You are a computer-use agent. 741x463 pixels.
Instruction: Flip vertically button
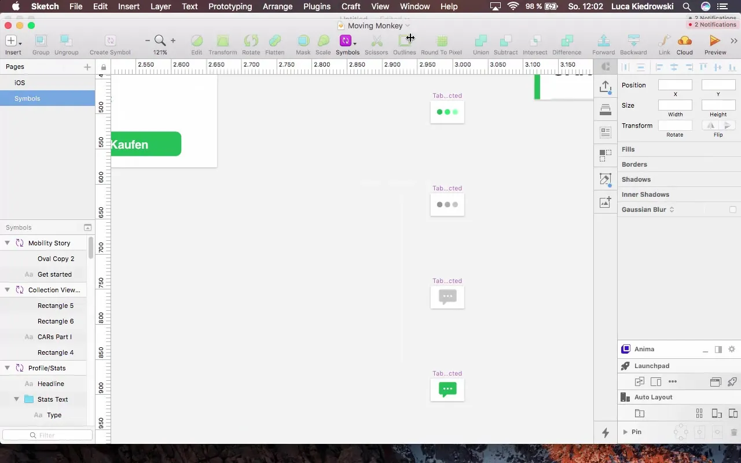[727, 126]
